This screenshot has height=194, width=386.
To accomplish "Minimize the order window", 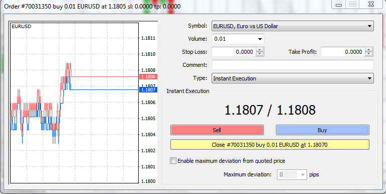I will pyautogui.click(x=339, y=4).
